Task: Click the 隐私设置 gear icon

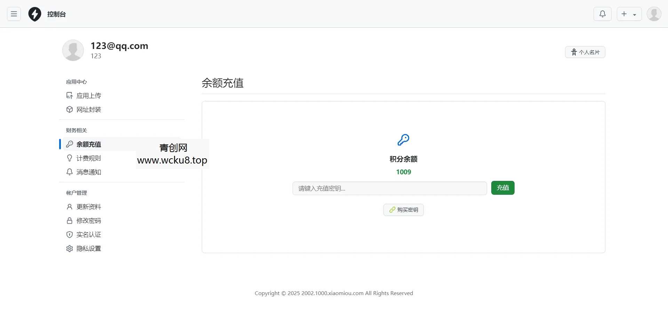Action: tap(69, 249)
